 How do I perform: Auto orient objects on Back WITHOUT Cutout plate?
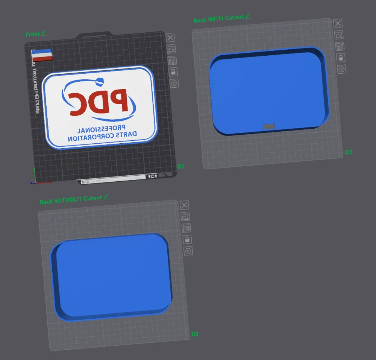point(185,216)
